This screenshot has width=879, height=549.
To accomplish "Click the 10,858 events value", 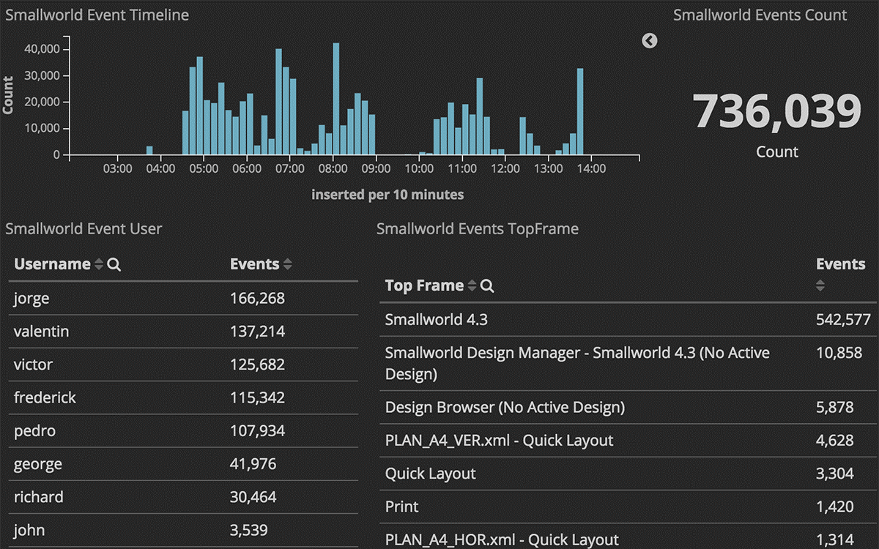I will coord(839,353).
